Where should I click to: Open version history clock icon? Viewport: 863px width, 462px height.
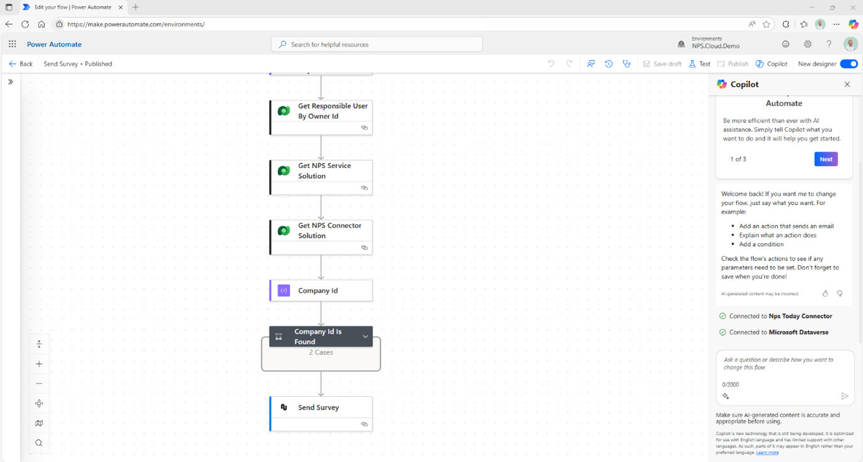(x=608, y=64)
